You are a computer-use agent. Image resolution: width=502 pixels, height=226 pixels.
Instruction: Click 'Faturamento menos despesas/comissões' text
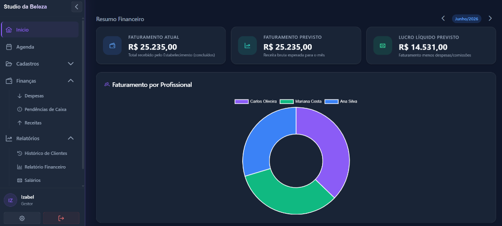(435, 55)
